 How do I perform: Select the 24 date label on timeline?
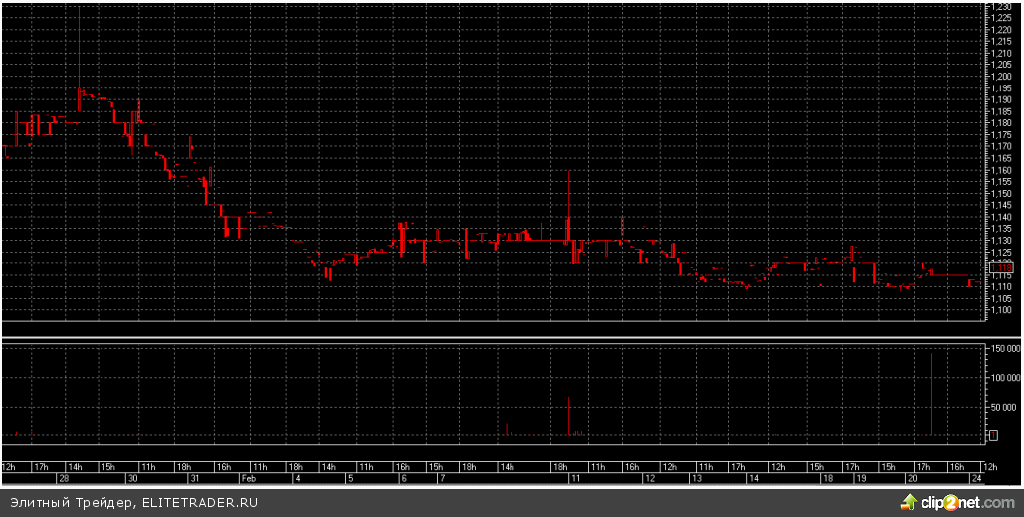[976, 478]
